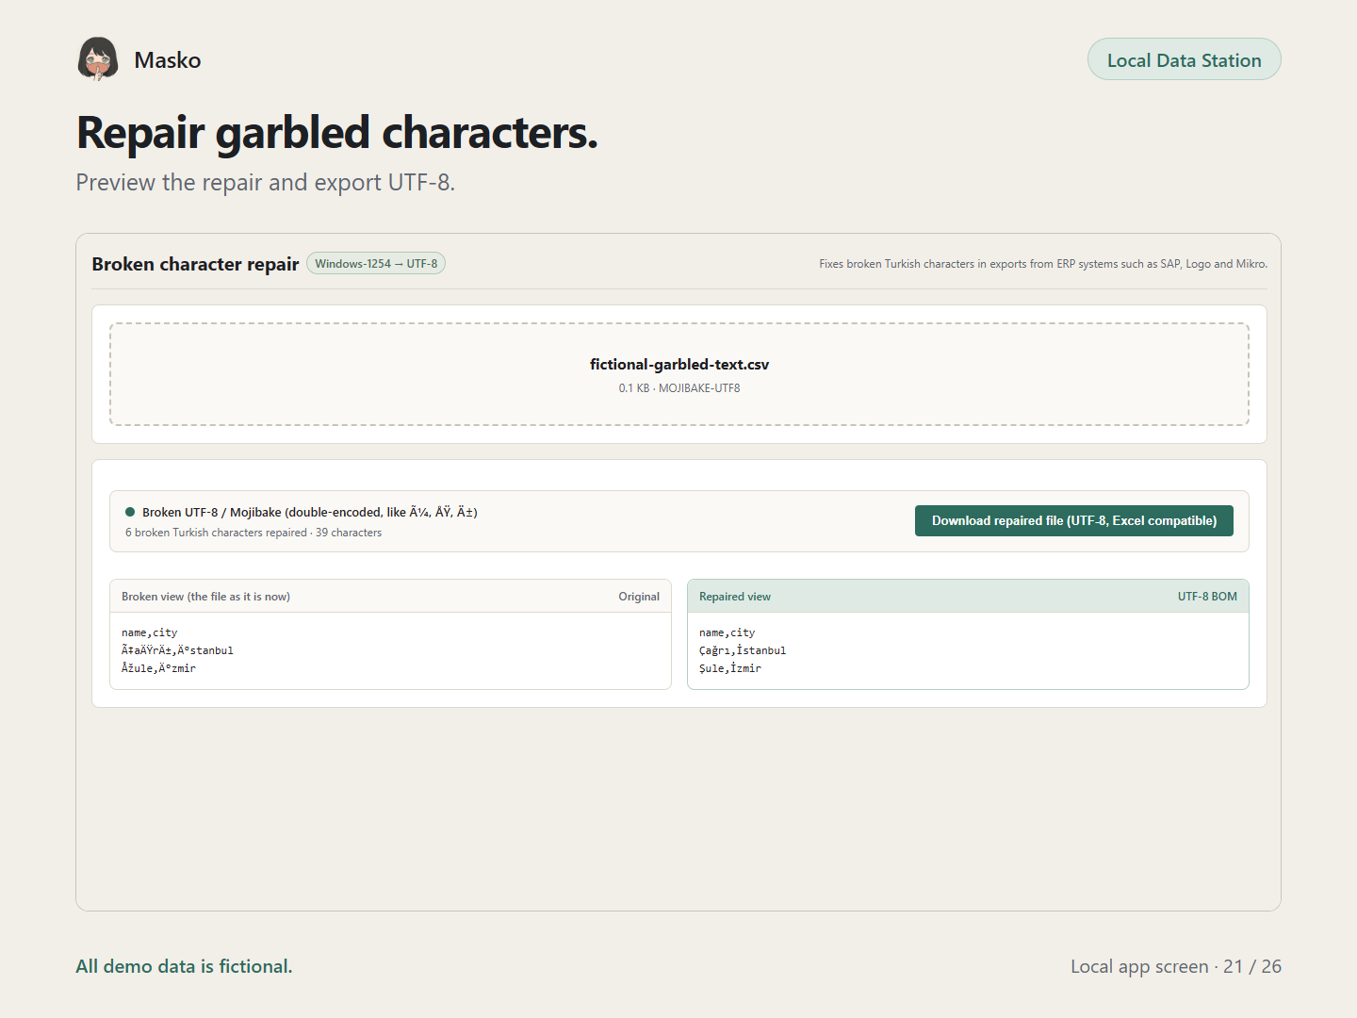Click the repaired line "Şule,İzmir"
Viewport: 1357px width, 1018px height.
[730, 668]
